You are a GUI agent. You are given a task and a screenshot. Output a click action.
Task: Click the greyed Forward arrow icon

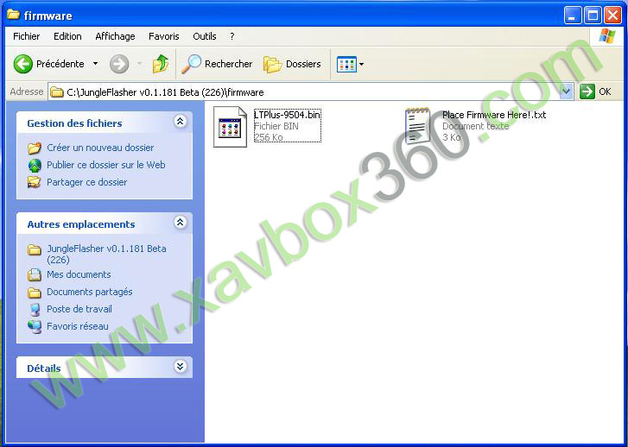tap(119, 64)
